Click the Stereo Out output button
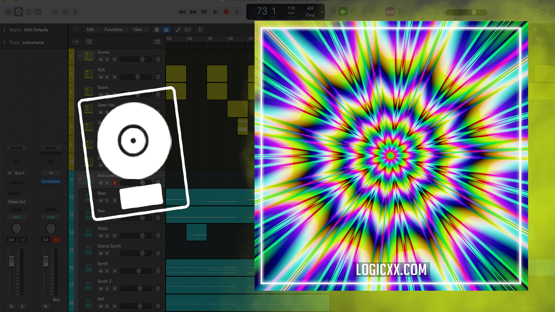555x312 pixels. point(16,202)
